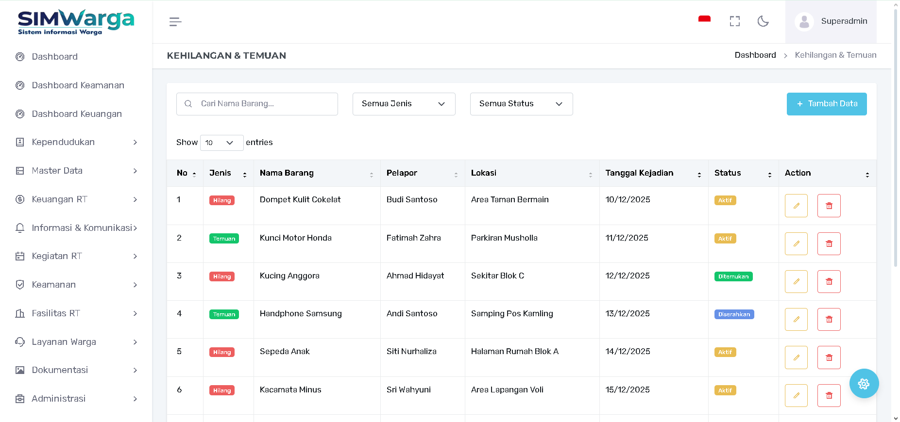The height and width of the screenshot is (422, 900).
Task: Open the Semua Status filter dropdown
Action: point(521,104)
